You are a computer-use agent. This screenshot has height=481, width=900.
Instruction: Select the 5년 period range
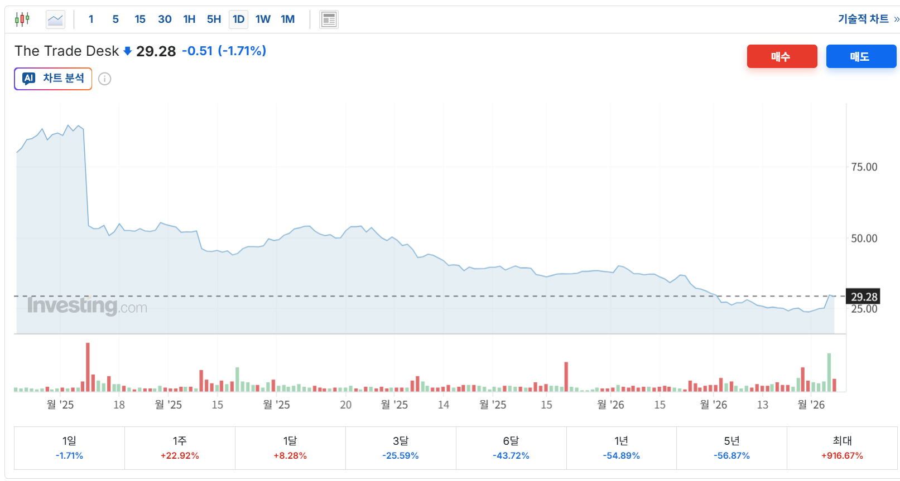(731, 448)
